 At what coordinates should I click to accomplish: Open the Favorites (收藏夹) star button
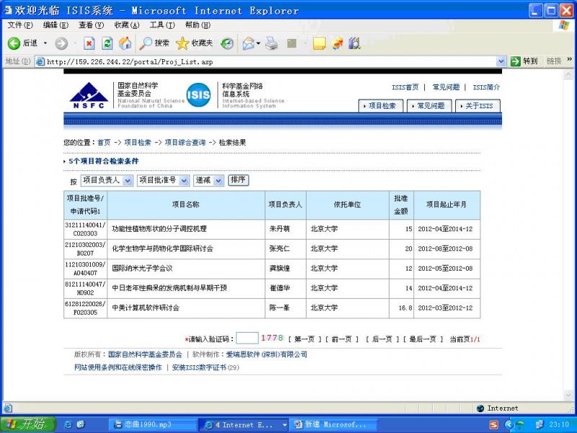(x=195, y=43)
